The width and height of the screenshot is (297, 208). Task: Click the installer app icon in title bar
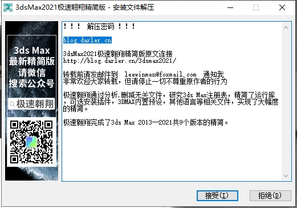point(8,7)
